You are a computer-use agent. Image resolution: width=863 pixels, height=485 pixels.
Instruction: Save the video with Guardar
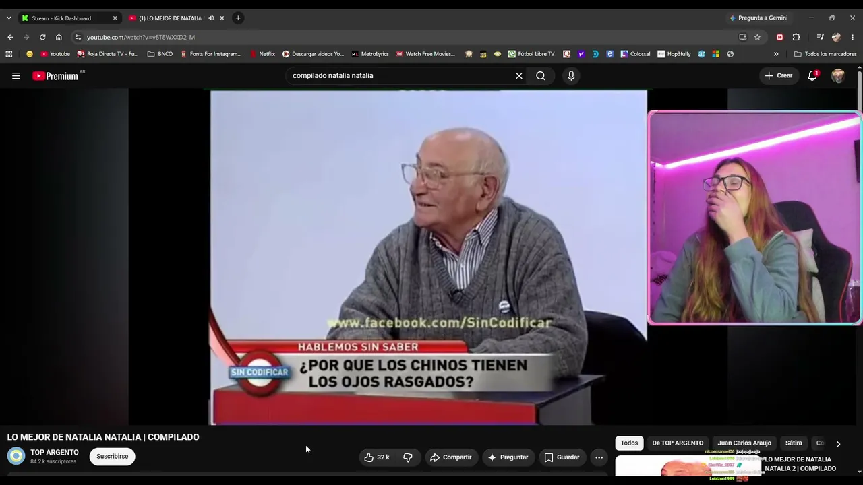pos(562,457)
